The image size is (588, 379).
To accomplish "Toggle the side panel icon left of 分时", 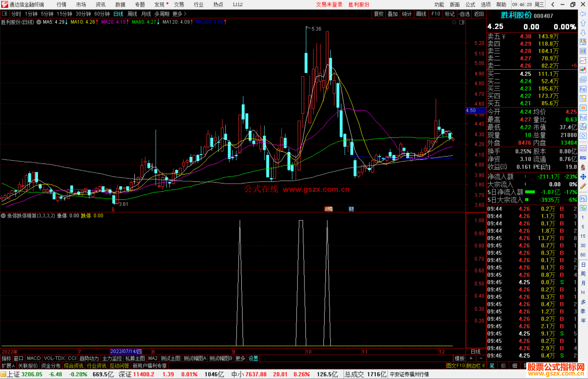I will point(4,14).
